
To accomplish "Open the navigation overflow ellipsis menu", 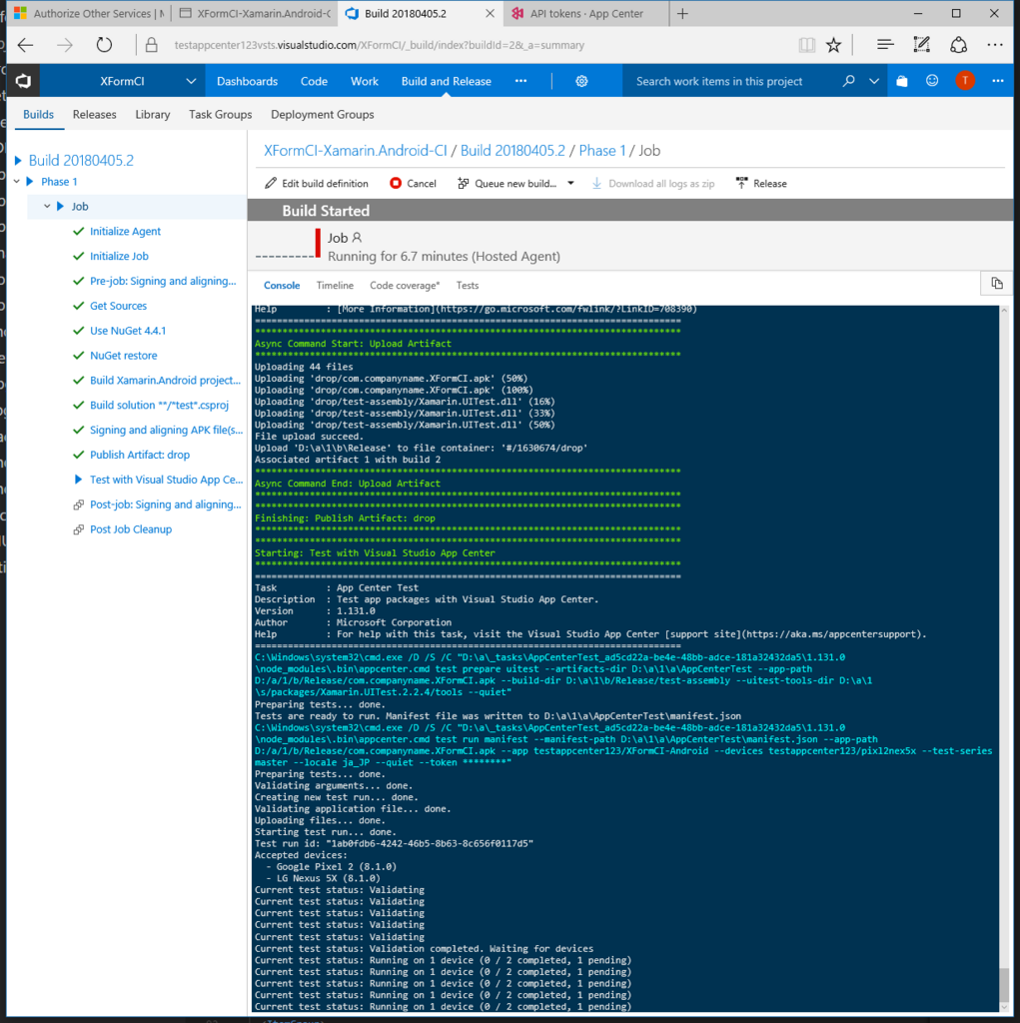I will pos(520,81).
